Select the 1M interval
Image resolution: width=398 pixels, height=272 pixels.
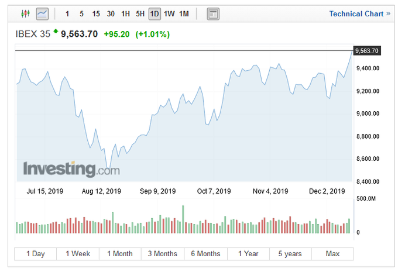click(x=184, y=13)
